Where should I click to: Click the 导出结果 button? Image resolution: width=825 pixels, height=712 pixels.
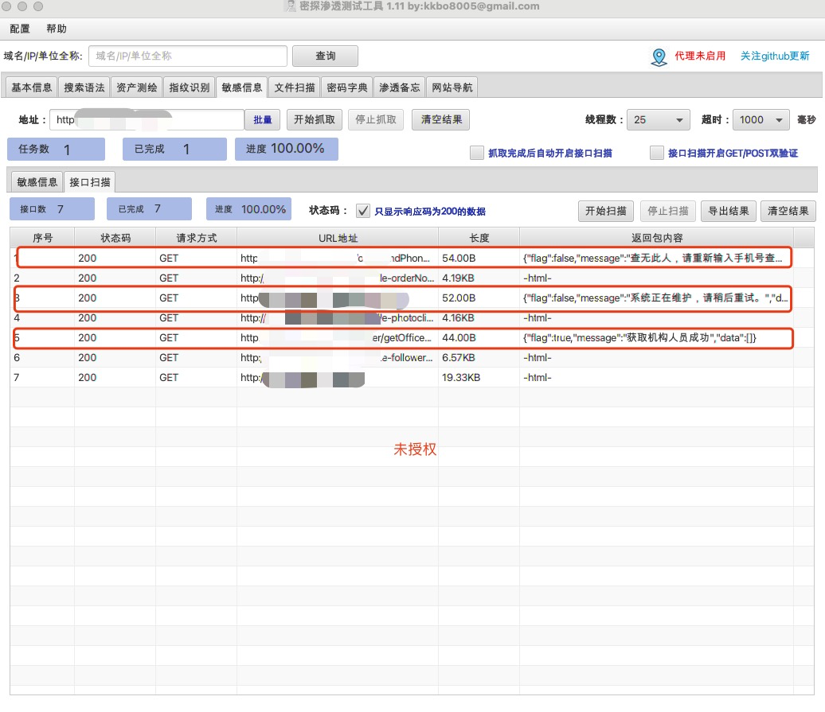point(729,211)
